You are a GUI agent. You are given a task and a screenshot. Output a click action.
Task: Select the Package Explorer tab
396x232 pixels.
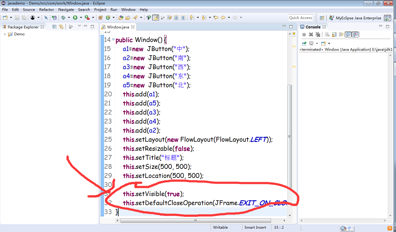(x=23, y=27)
